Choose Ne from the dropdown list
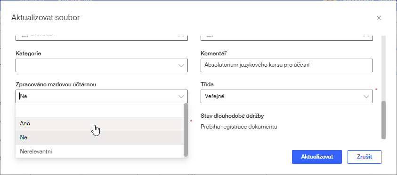This screenshot has width=397, height=175. (99, 137)
